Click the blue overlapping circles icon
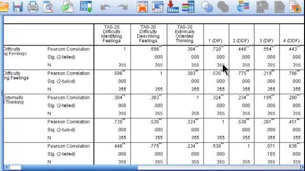 (207, 7)
